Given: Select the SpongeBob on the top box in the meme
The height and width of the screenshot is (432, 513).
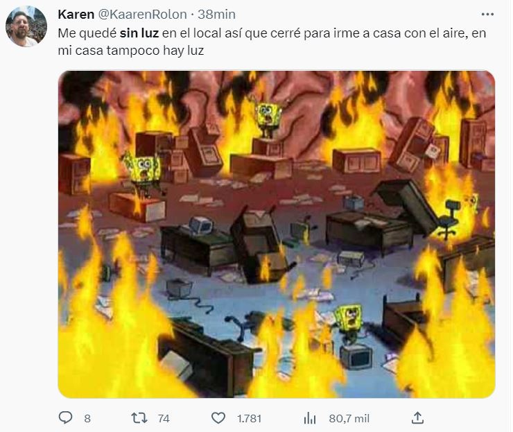Looking at the screenshot, I should pos(268,118).
